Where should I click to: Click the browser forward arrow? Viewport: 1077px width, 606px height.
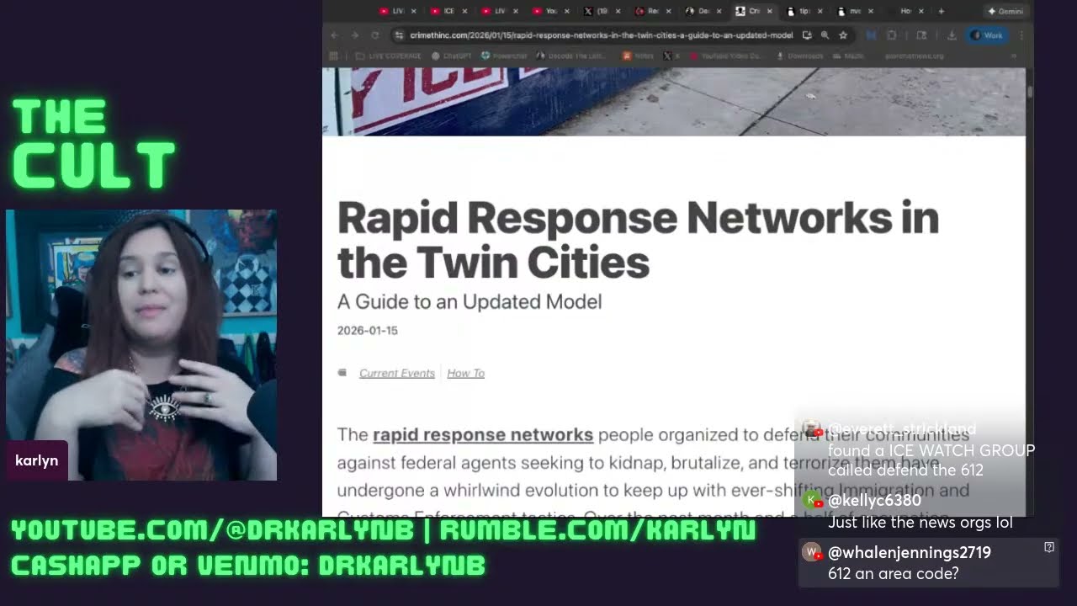[x=354, y=35]
